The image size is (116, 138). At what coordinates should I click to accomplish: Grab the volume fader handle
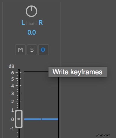tap(19, 119)
